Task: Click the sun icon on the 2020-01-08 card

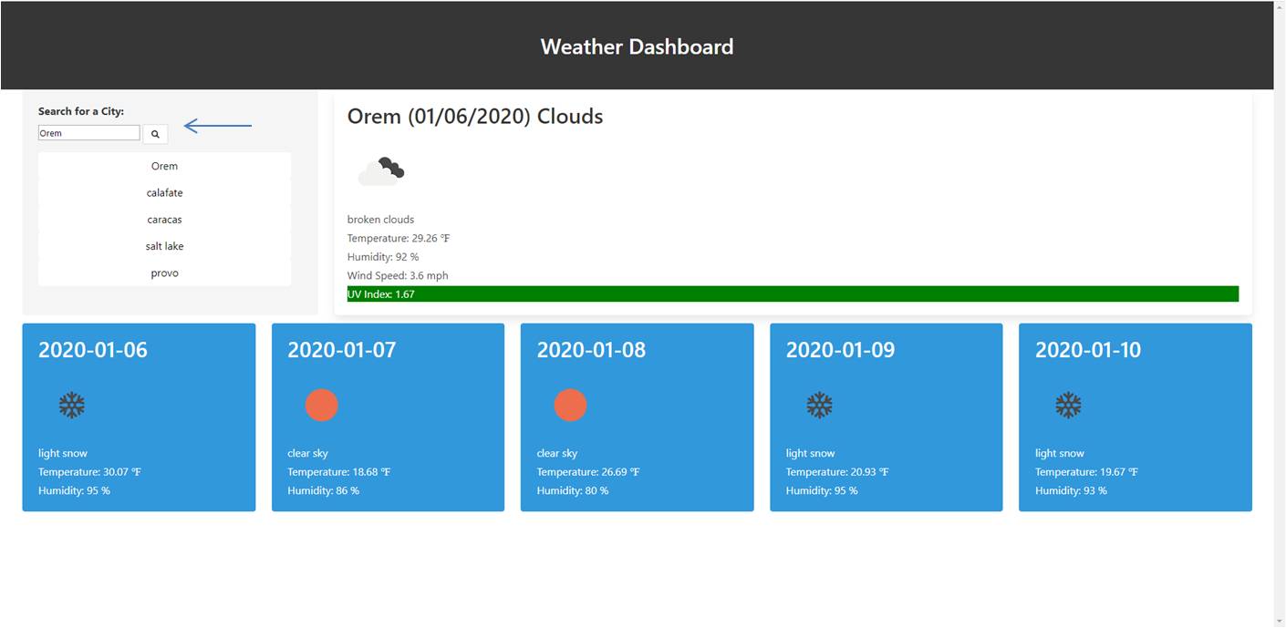Action: point(571,405)
